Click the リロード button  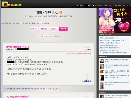[x=34, y=29]
